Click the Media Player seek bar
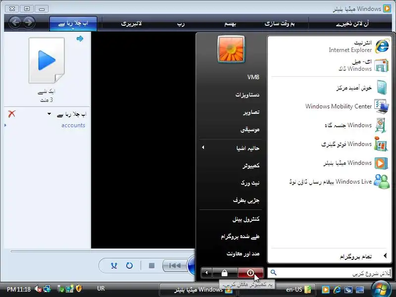Screen dimensions: 396x297 (x=102, y=251)
